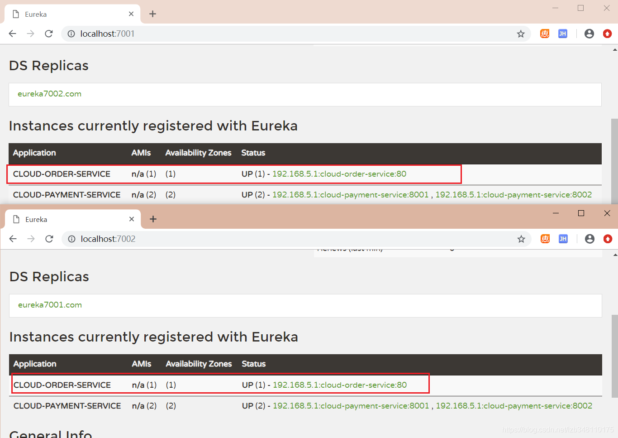Open cloud-order-service:80 link on localhost:7002 page

click(x=340, y=385)
